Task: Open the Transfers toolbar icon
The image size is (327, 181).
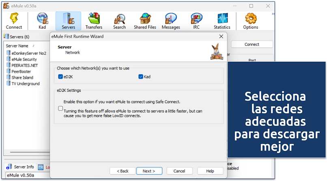Action: (x=94, y=18)
